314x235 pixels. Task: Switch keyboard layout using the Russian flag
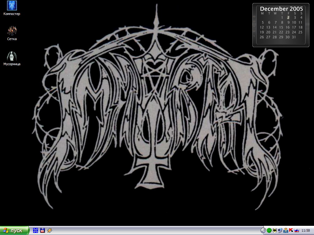(x=297, y=231)
